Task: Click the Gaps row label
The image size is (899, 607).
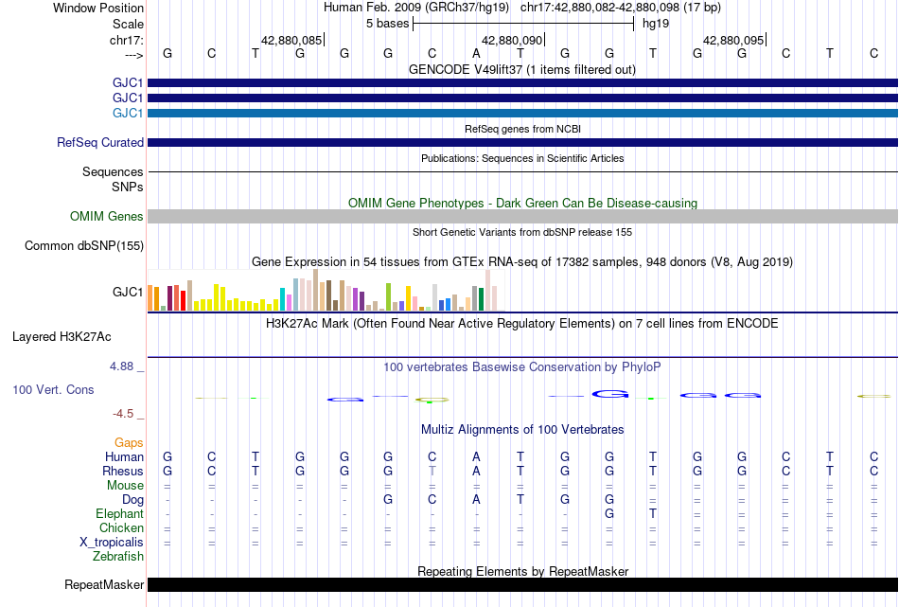Action: 129,442
